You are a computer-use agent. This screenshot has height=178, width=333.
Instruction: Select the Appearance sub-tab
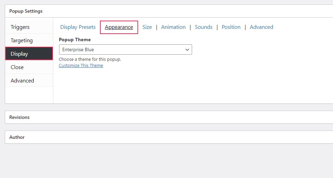tap(119, 27)
